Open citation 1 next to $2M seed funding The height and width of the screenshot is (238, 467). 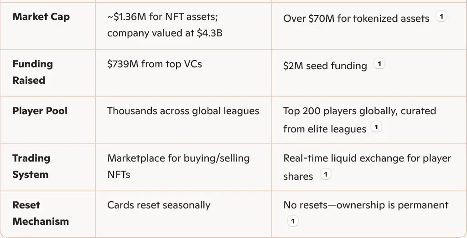(x=379, y=64)
